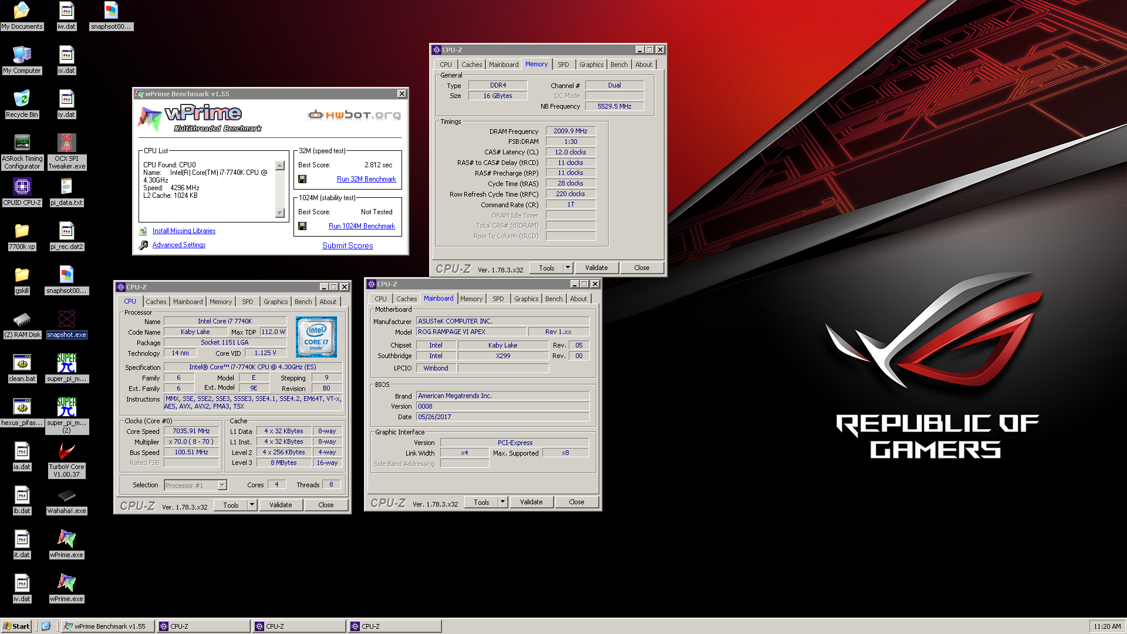Click save icon under 32M speed test
1127x634 pixels.
(x=302, y=179)
